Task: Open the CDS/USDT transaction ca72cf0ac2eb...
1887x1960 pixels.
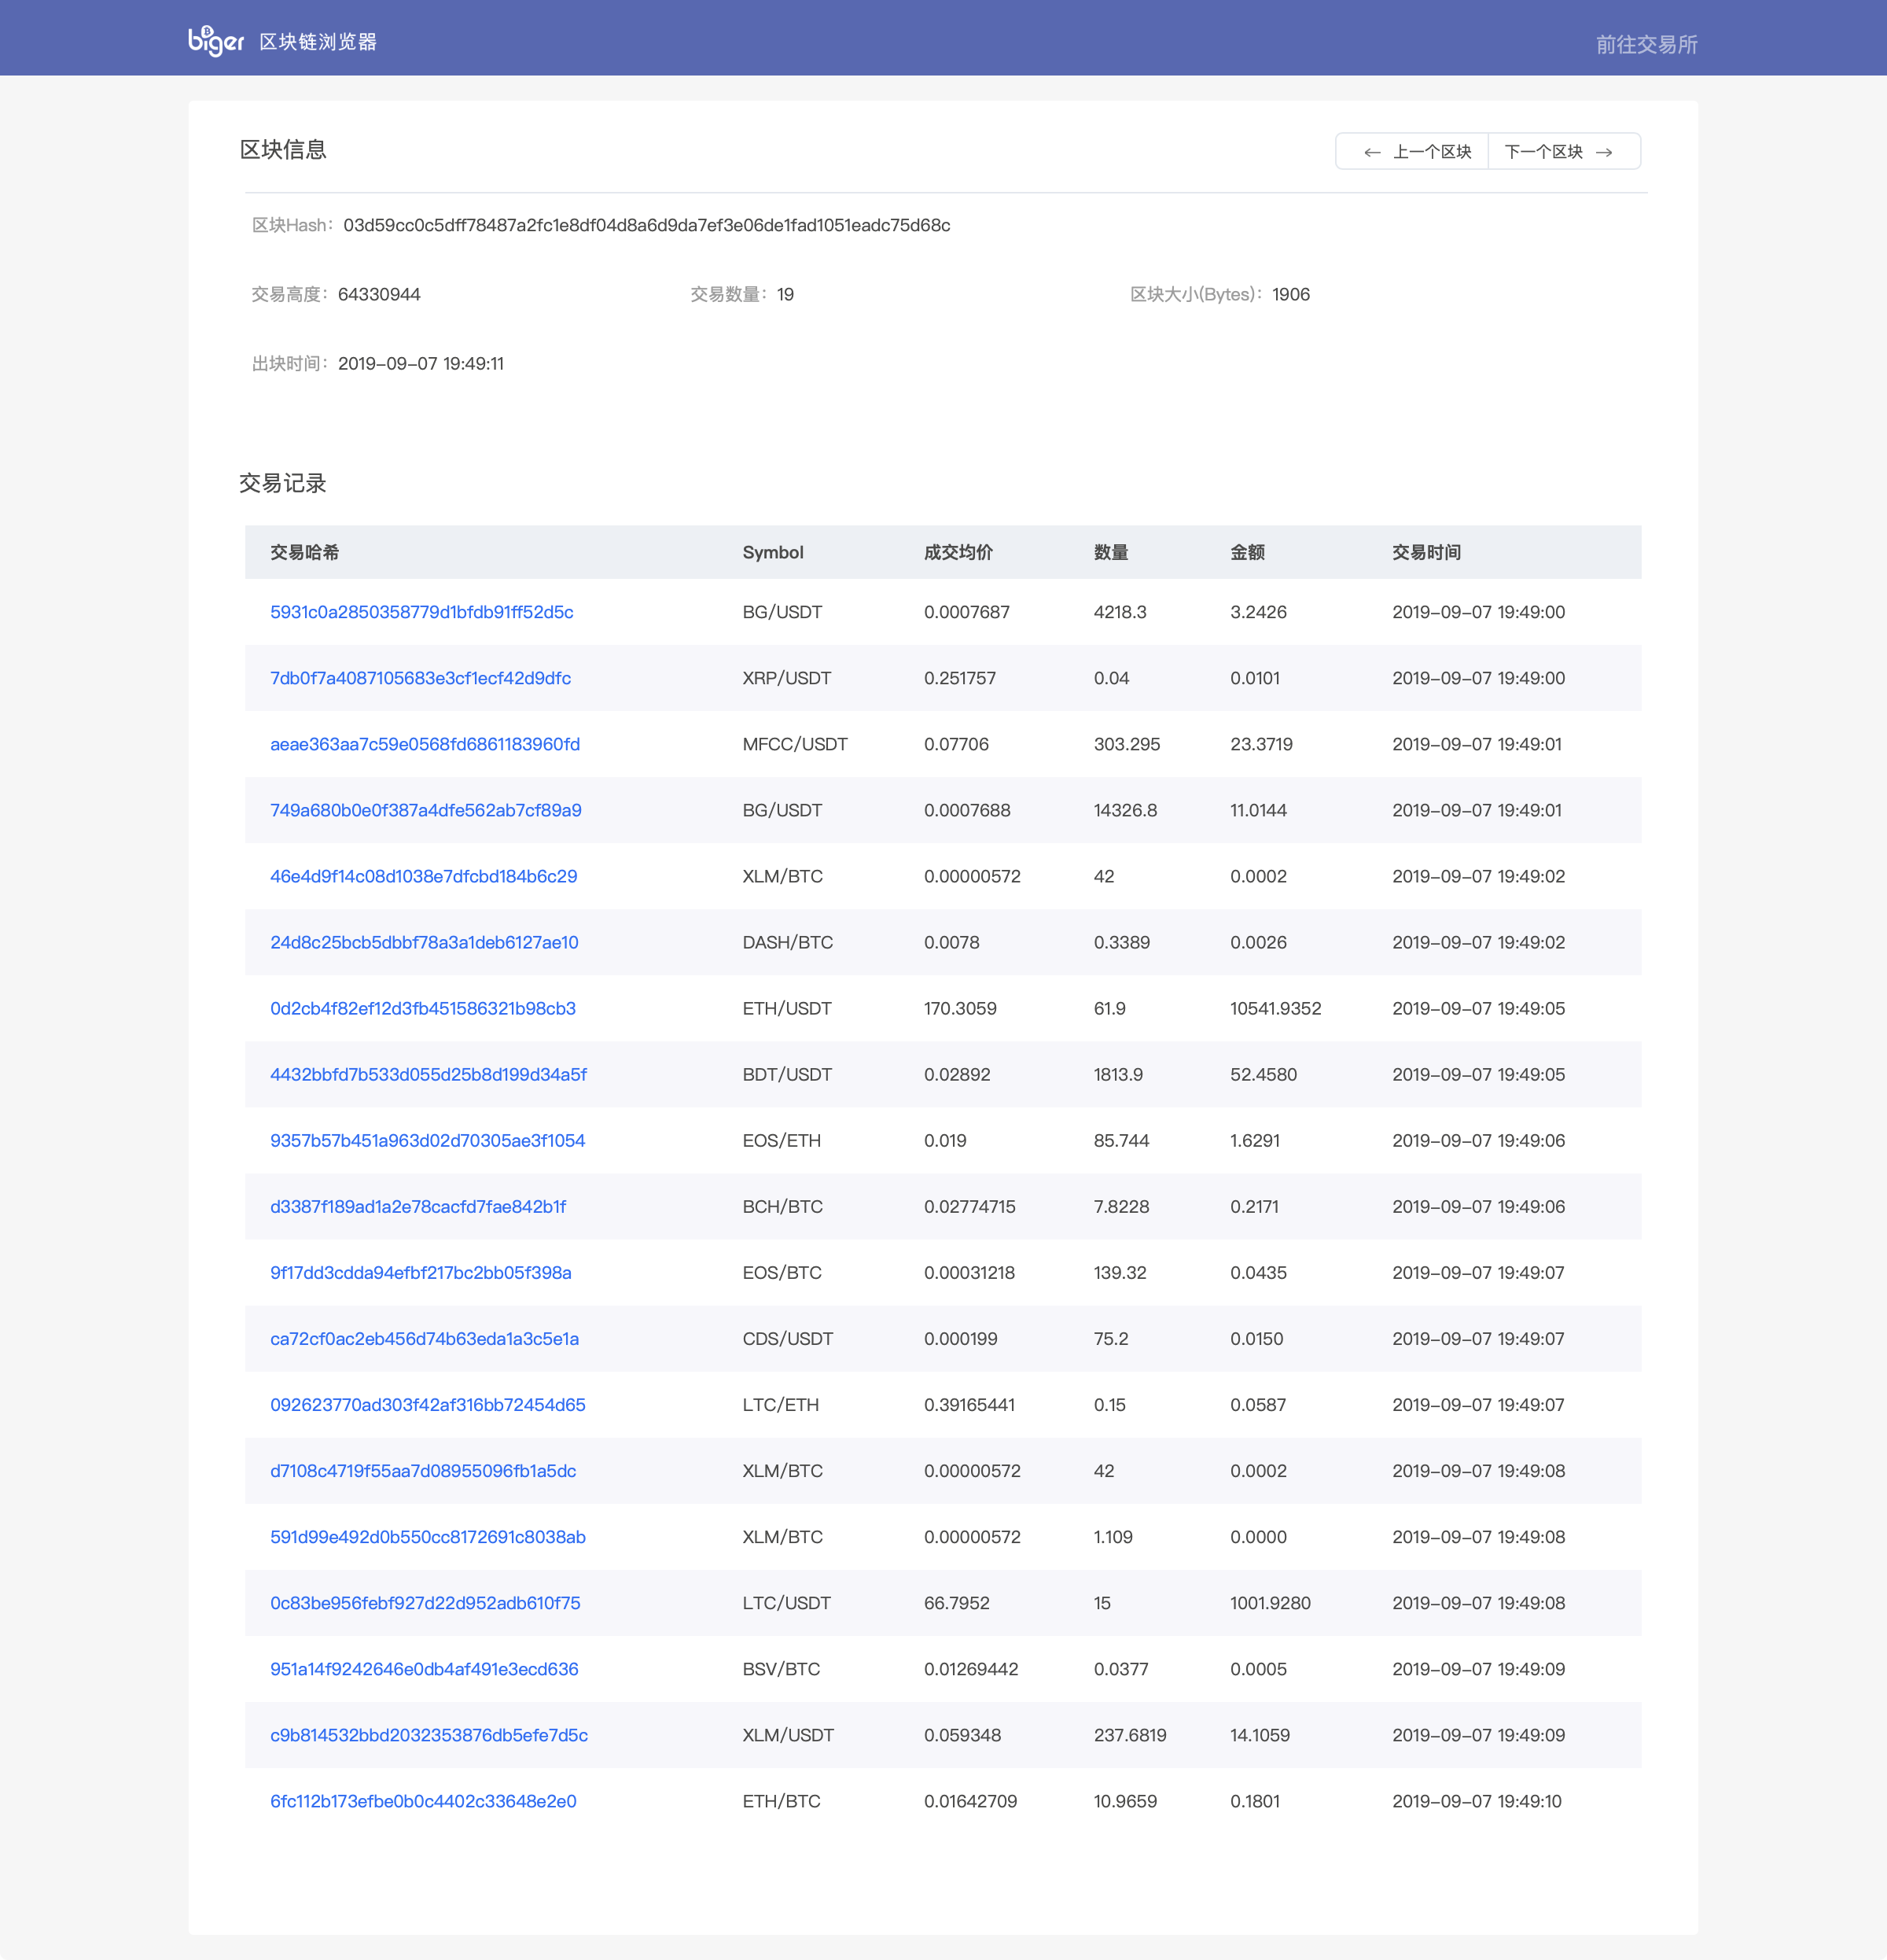Action: (425, 1338)
